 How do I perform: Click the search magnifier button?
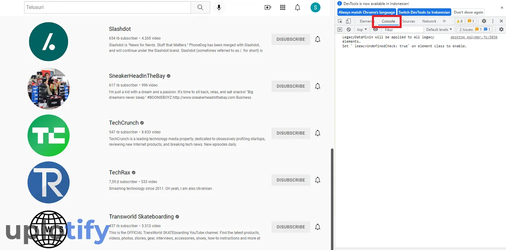200,8
